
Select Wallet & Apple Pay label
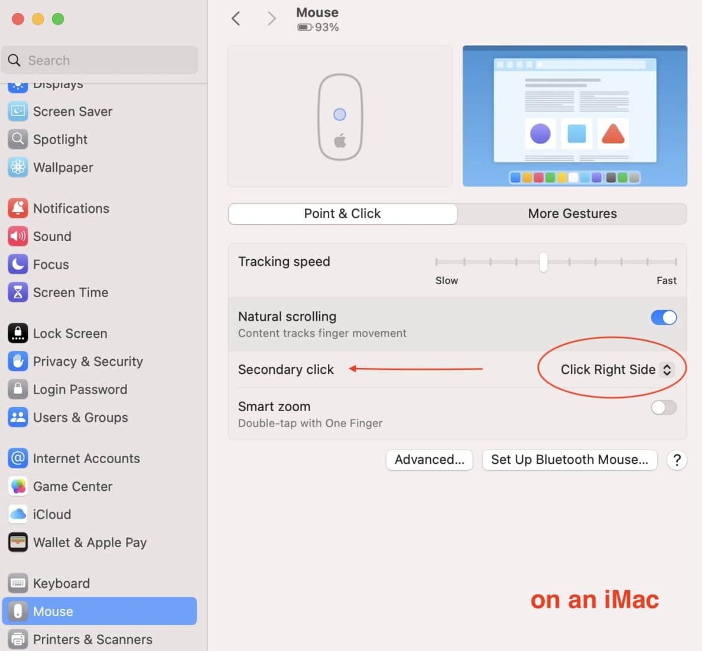90,542
